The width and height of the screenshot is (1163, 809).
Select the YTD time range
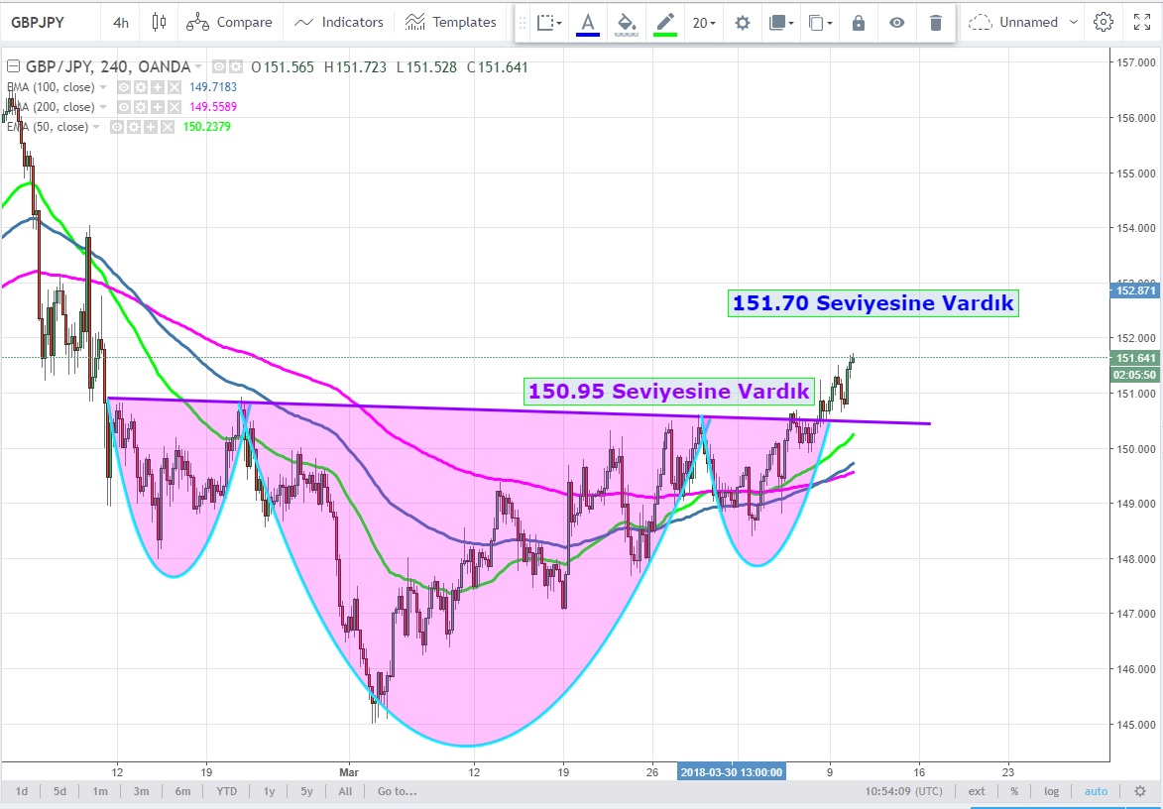[x=227, y=791]
